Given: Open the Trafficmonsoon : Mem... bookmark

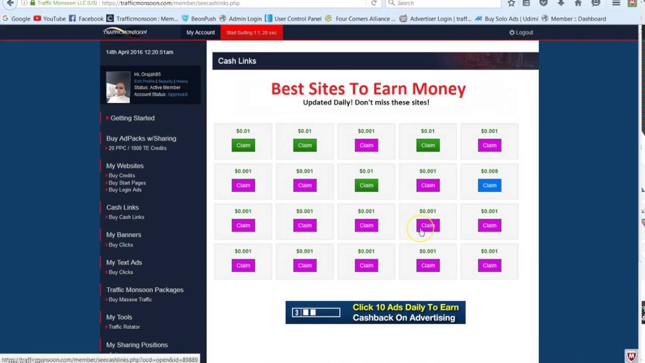Looking at the screenshot, I should pyautogui.click(x=142, y=19).
